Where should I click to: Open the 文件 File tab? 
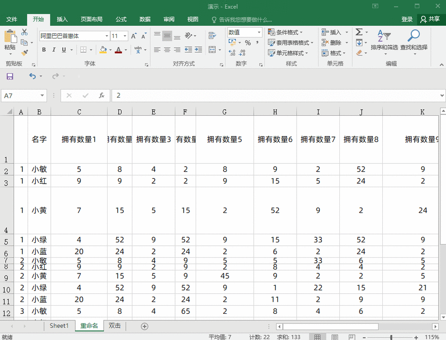tap(12, 20)
